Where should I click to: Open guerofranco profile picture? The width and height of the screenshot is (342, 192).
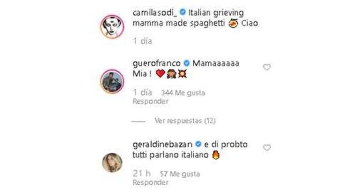[x=112, y=81]
